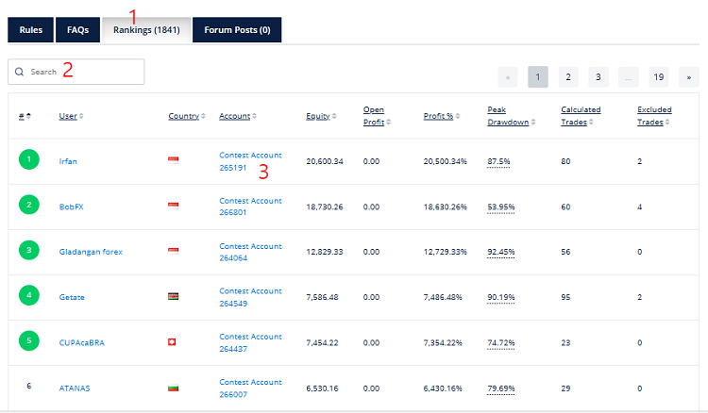Click Irfan's country flag icon

tap(173, 160)
